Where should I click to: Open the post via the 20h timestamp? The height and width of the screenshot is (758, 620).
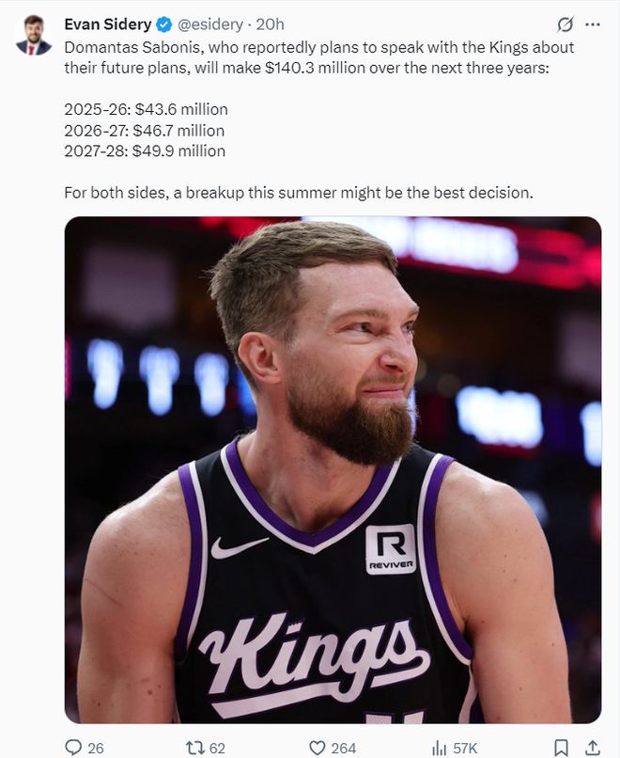pos(270,24)
